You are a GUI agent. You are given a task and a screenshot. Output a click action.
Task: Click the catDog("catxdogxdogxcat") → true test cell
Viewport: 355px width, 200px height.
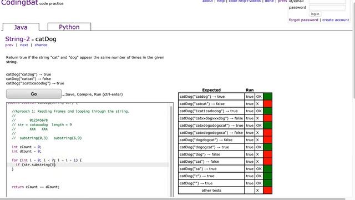[x=211, y=126]
